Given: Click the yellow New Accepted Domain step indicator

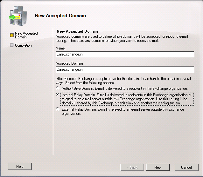Looking at the screenshot, I should click(12, 35).
